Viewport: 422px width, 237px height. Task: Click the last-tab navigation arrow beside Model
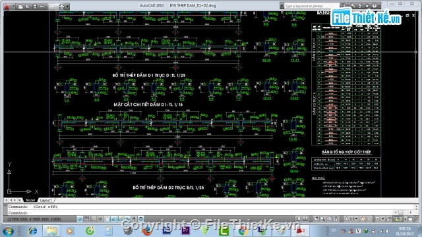click(20, 200)
